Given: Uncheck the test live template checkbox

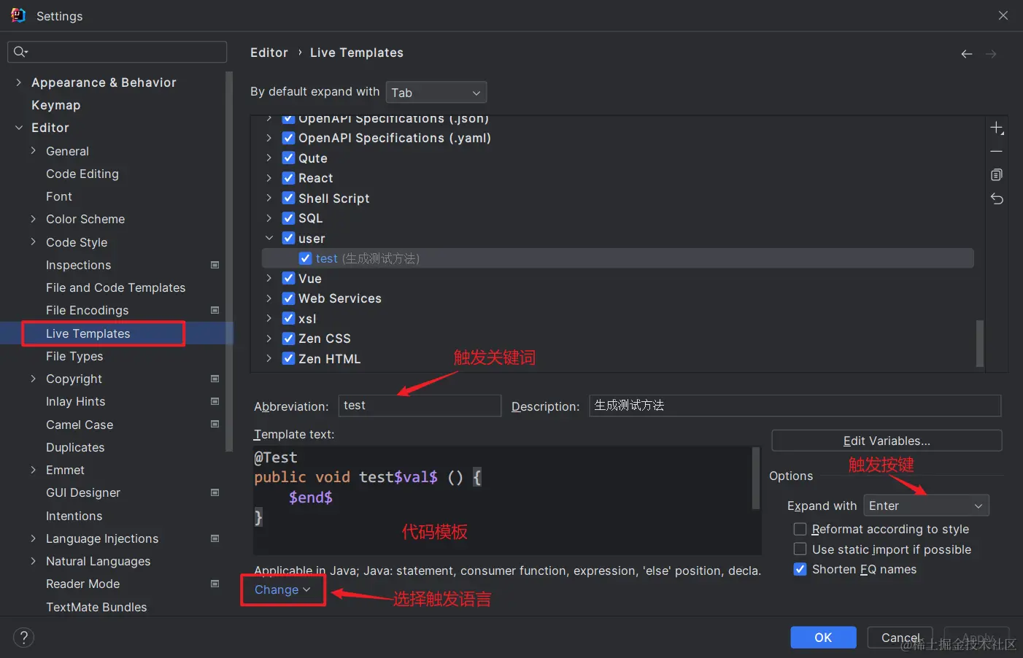Looking at the screenshot, I should point(306,258).
